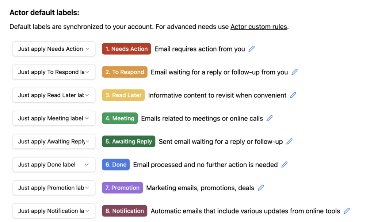Edit the Needs Action label description
The width and height of the screenshot is (374, 222).
tap(251, 49)
